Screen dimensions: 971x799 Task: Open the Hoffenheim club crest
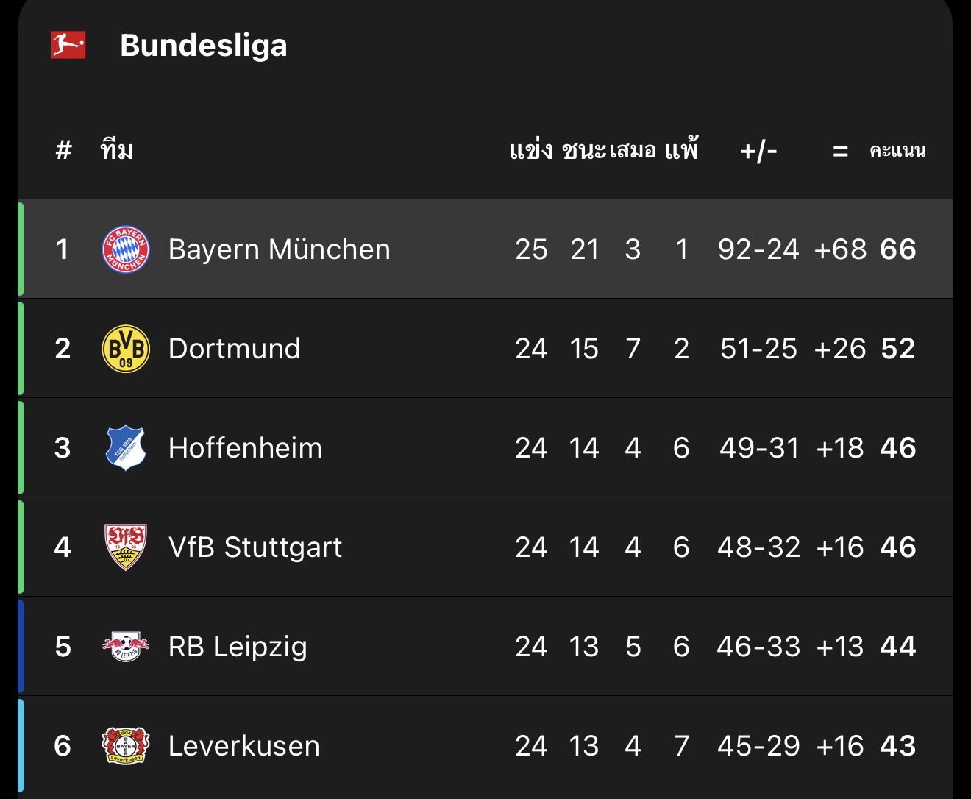(125, 448)
